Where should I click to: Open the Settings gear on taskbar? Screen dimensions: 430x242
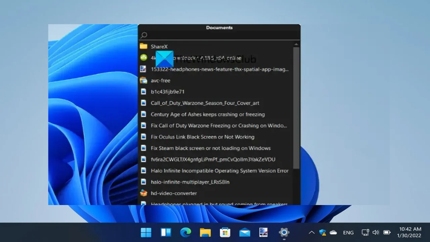tap(284, 232)
